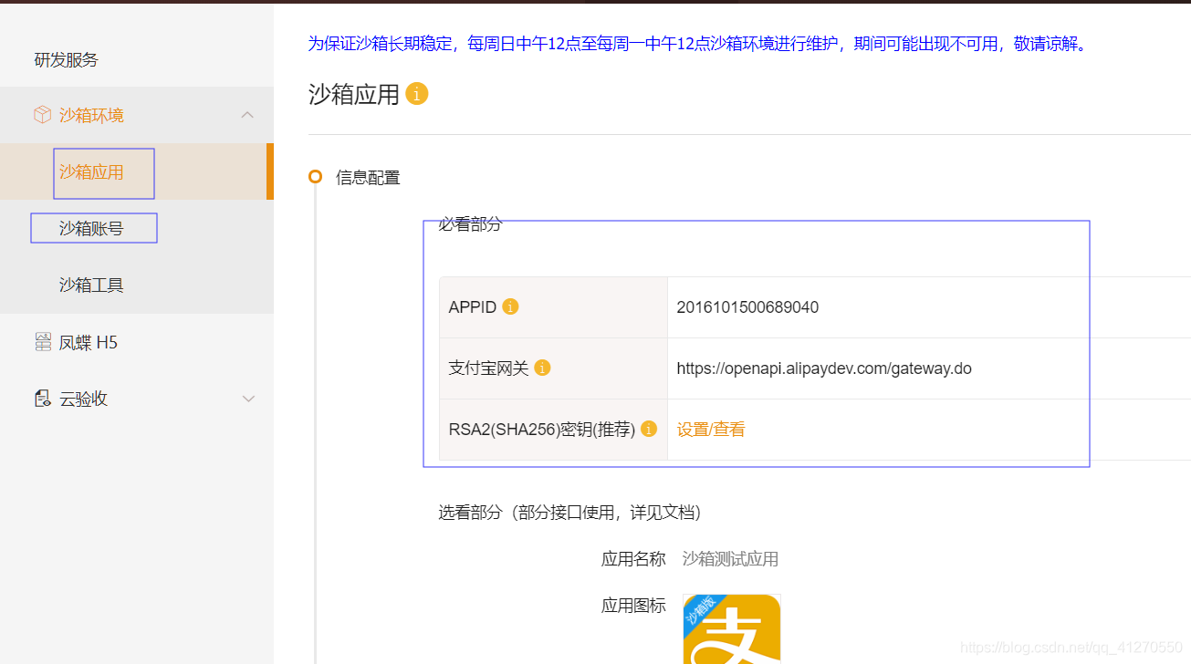Open the 沙箱应用 sidebar item
Viewport: 1191px width, 664px height.
[x=91, y=172]
